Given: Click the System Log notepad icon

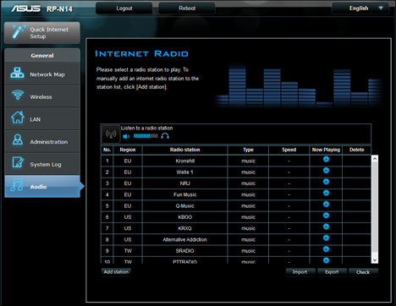Looking at the screenshot, I should coord(18,162).
